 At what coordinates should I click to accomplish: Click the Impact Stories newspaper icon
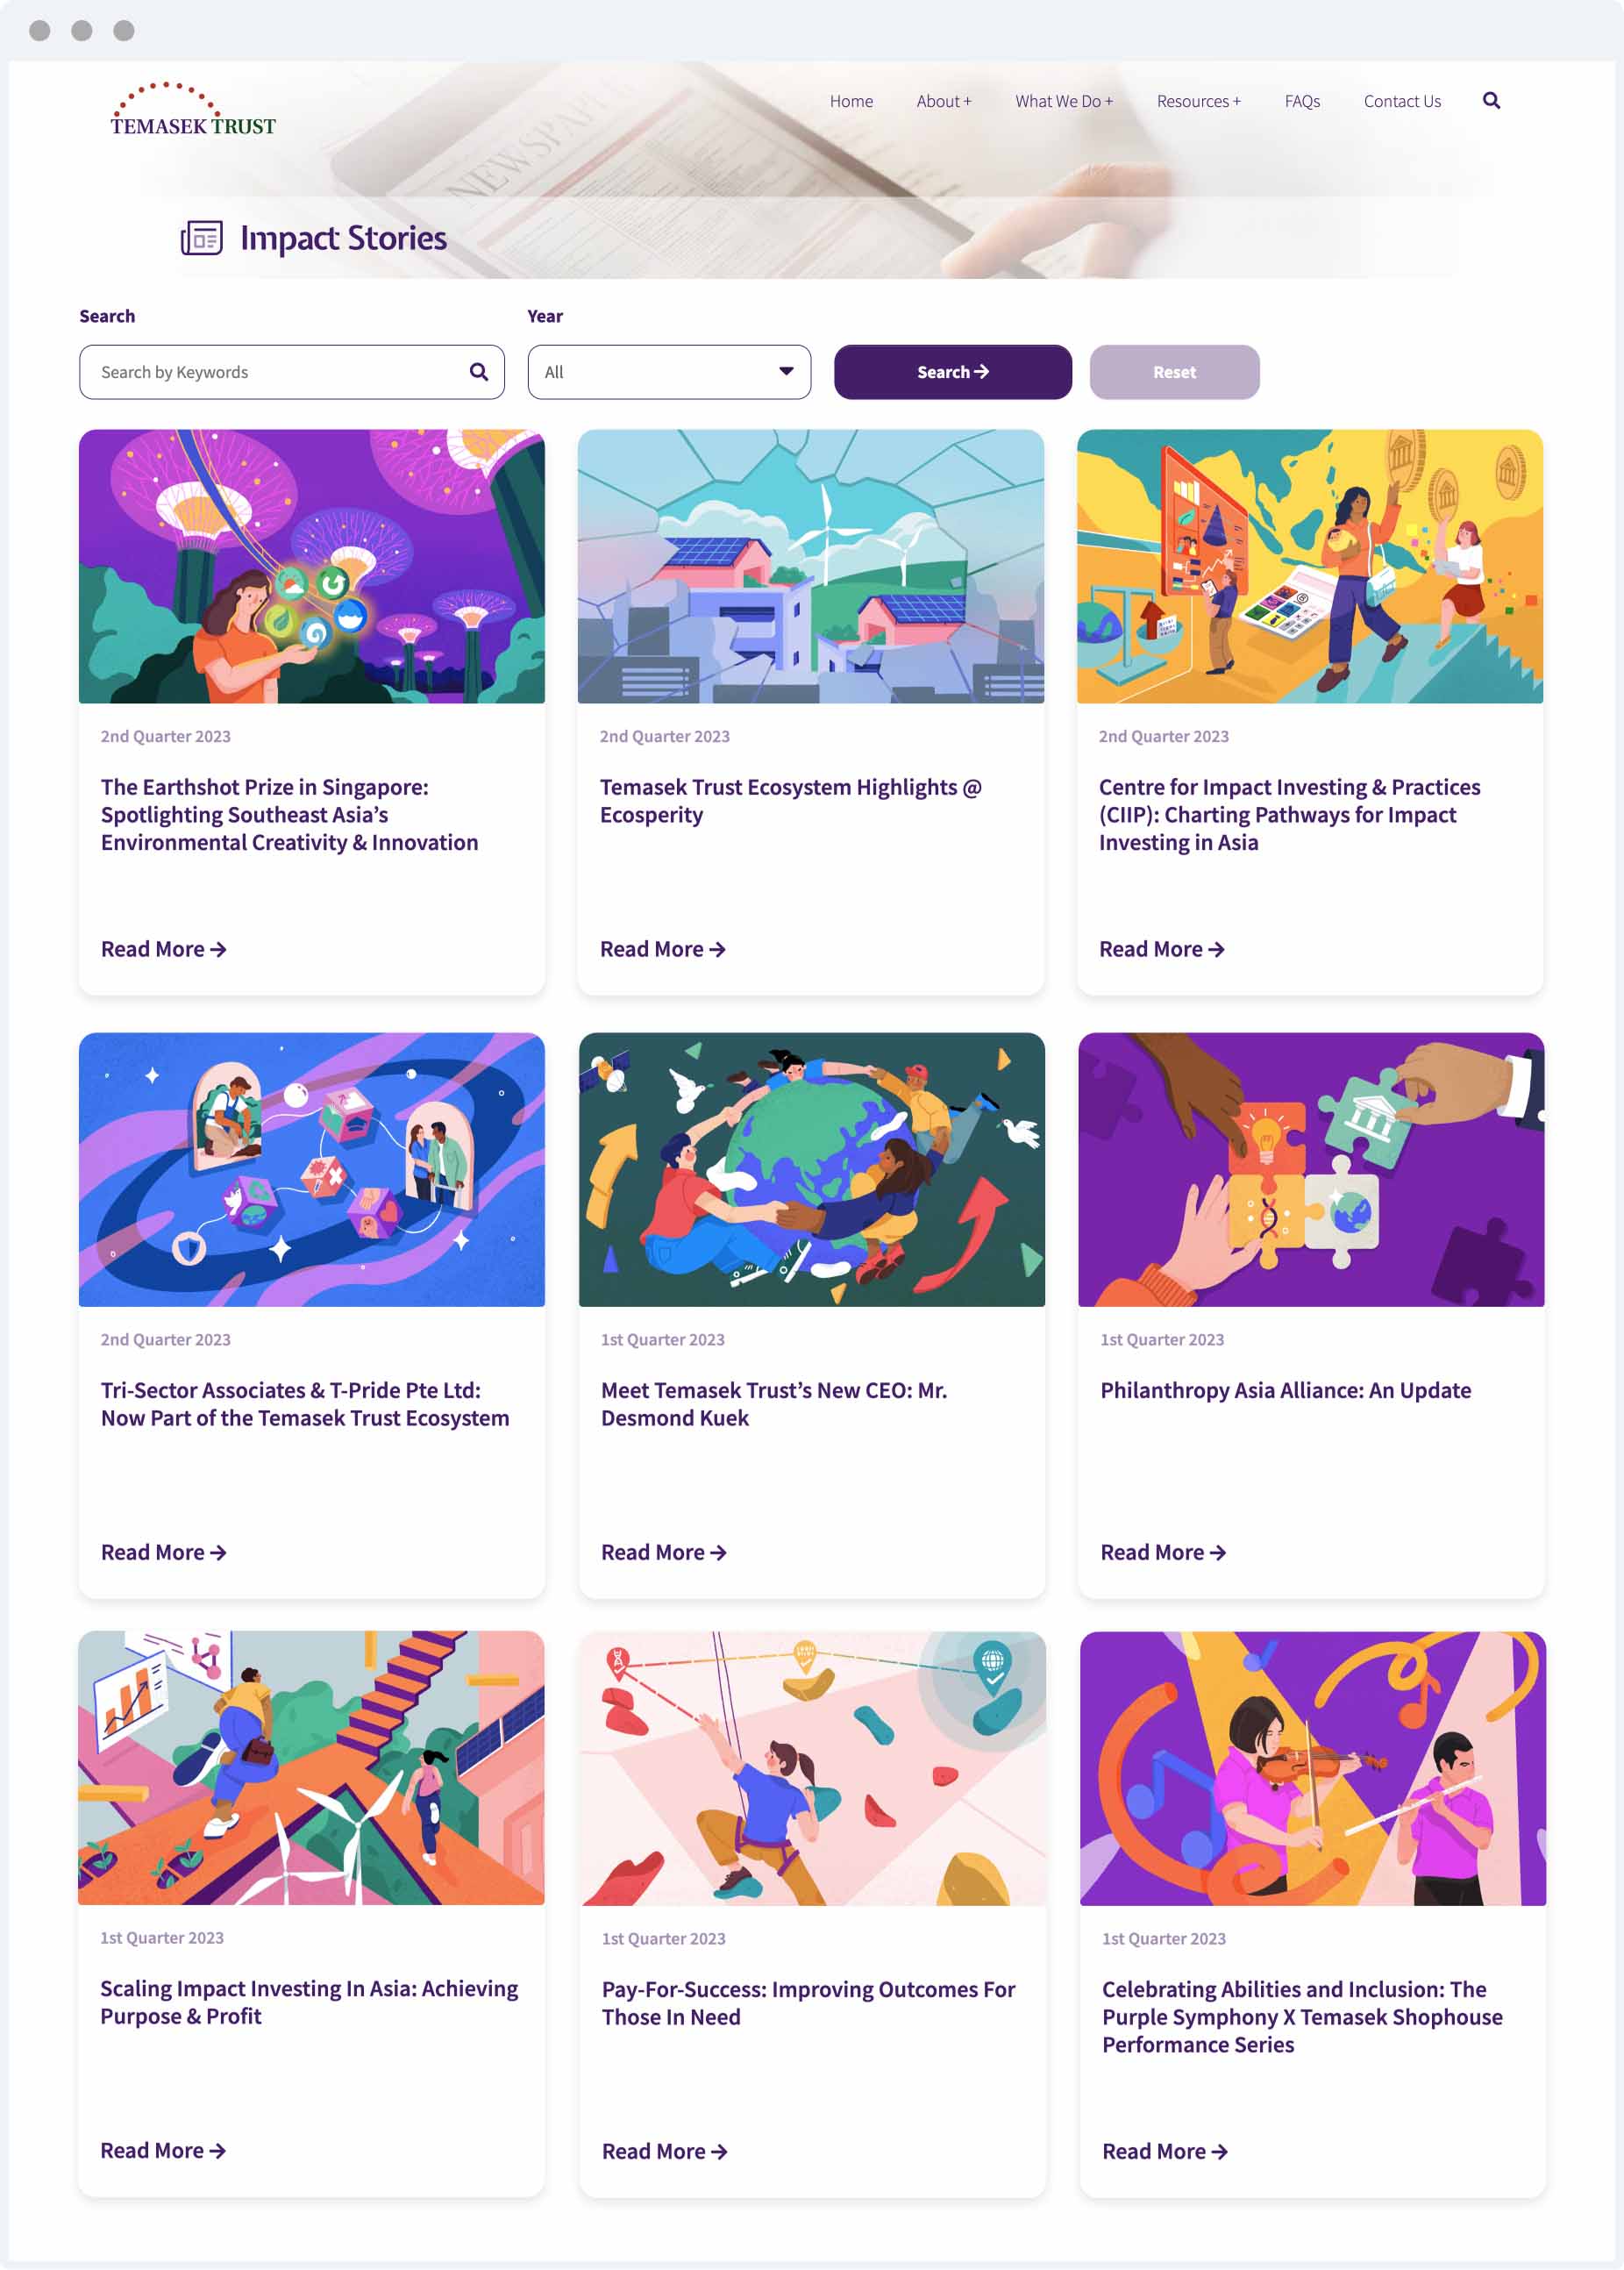point(201,238)
